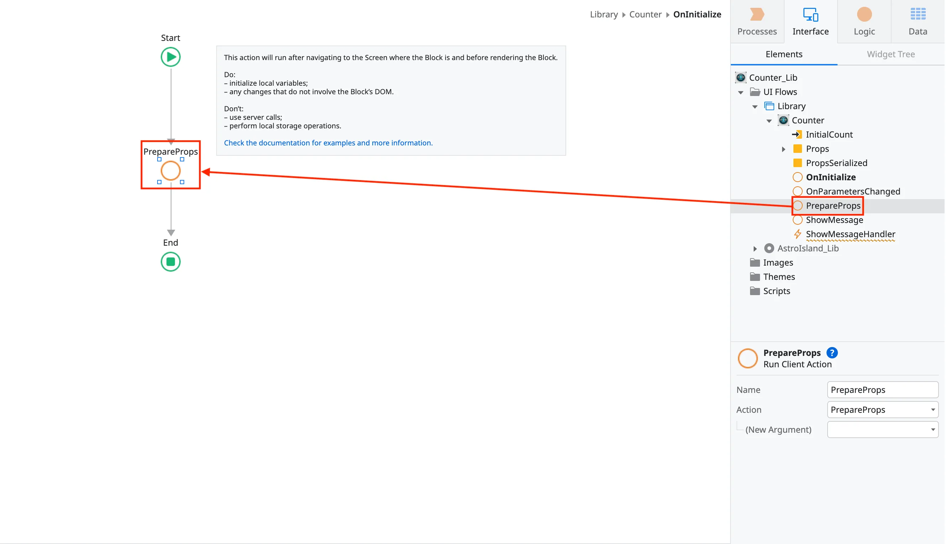The image size is (946, 544).
Task: Click the End node in the flow
Action: [x=170, y=262]
